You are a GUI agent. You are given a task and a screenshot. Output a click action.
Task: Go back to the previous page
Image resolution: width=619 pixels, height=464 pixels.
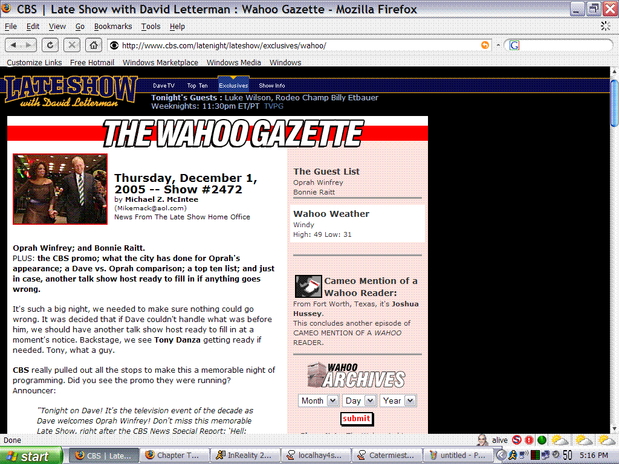coord(13,45)
